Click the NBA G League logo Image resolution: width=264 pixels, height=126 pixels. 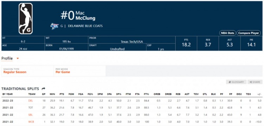(x=26, y=19)
